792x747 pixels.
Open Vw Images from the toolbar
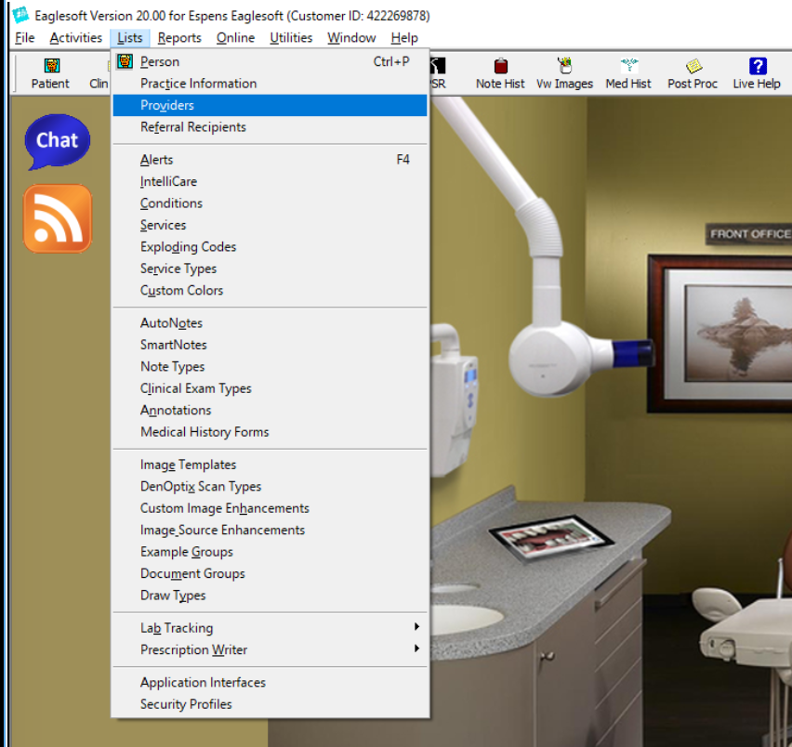pos(564,73)
